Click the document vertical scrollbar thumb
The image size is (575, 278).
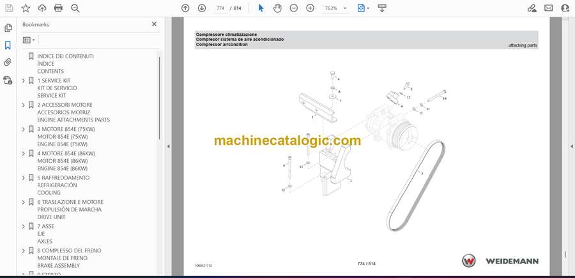[x=565, y=254]
